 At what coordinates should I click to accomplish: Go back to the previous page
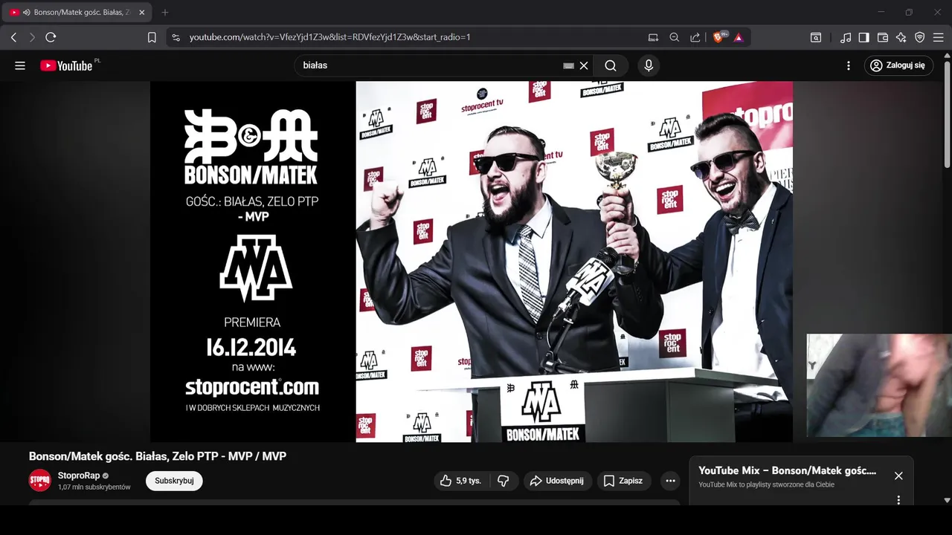tap(13, 37)
